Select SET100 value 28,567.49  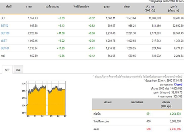178,33
